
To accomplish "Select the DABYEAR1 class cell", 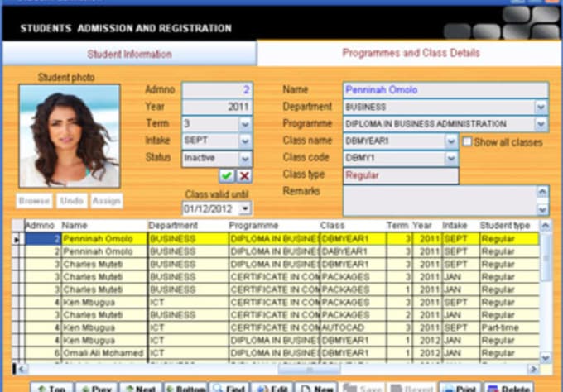I will [353, 251].
